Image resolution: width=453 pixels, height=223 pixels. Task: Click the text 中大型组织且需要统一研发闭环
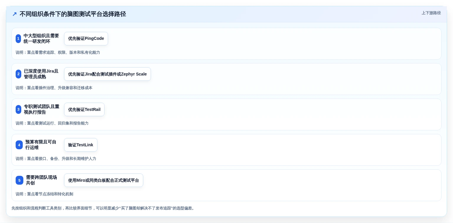point(41,39)
